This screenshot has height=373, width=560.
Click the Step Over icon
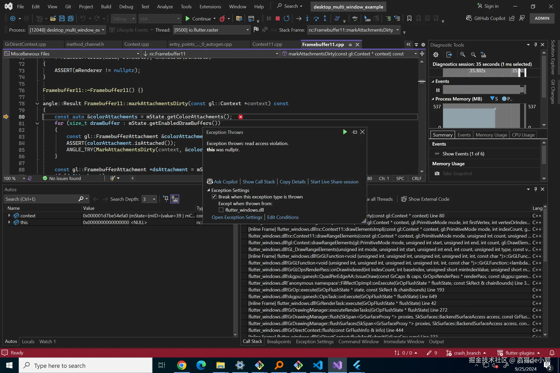pos(316,18)
